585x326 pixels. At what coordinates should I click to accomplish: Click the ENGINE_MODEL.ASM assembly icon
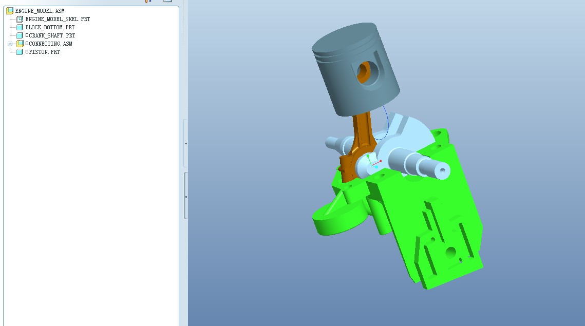coord(10,11)
